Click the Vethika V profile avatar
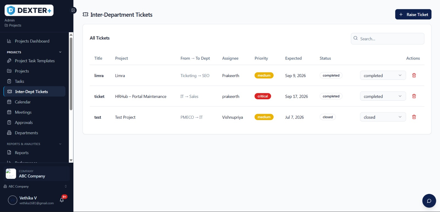Image resolution: width=440 pixels, height=212 pixels. [x=13, y=200]
